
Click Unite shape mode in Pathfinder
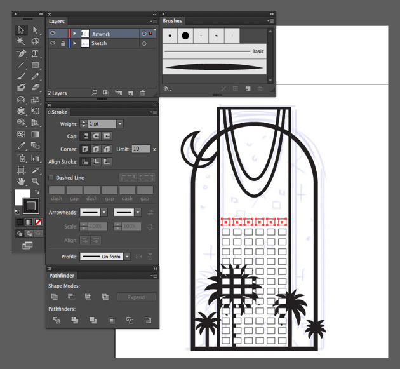pos(55,297)
